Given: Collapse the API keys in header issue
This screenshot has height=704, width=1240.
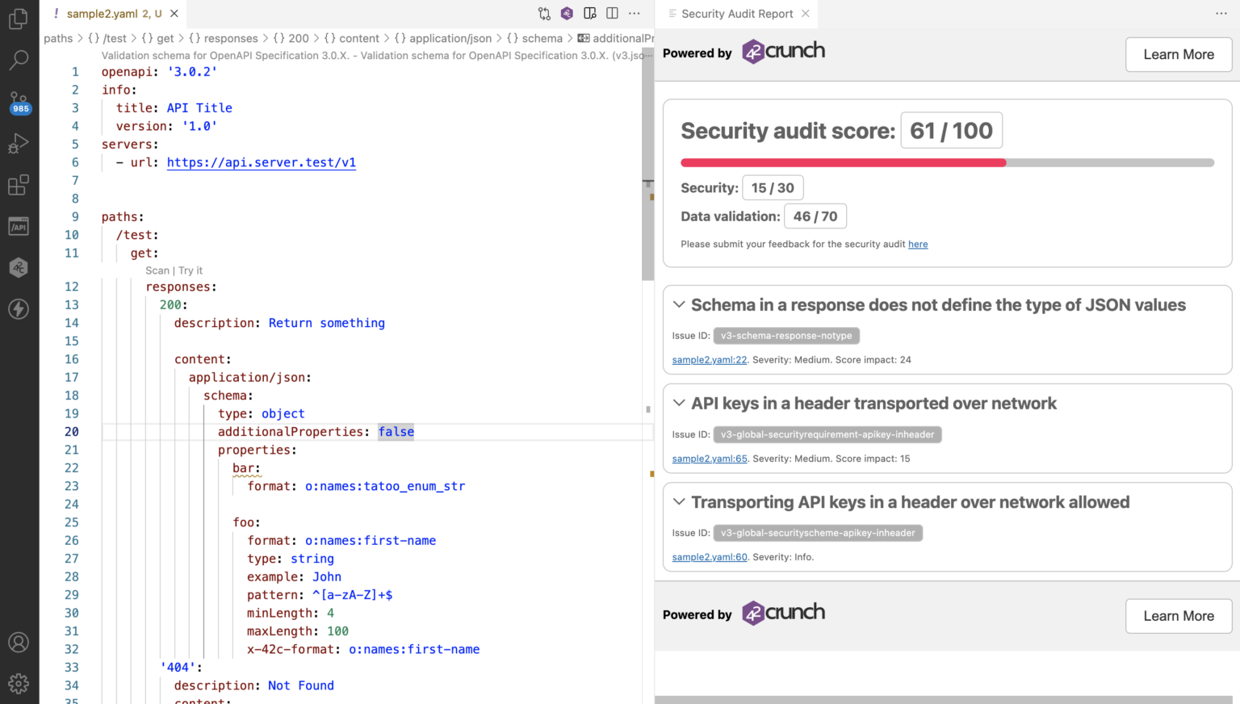Looking at the screenshot, I should pos(678,403).
